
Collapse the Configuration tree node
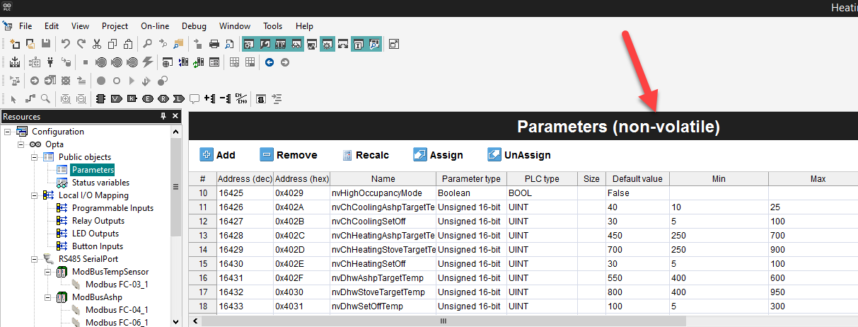click(x=8, y=132)
